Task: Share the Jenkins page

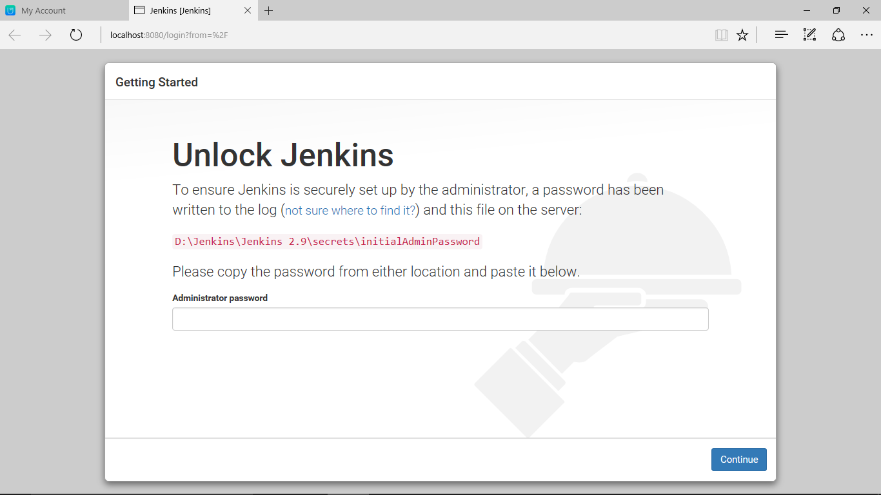Action: pos(838,35)
